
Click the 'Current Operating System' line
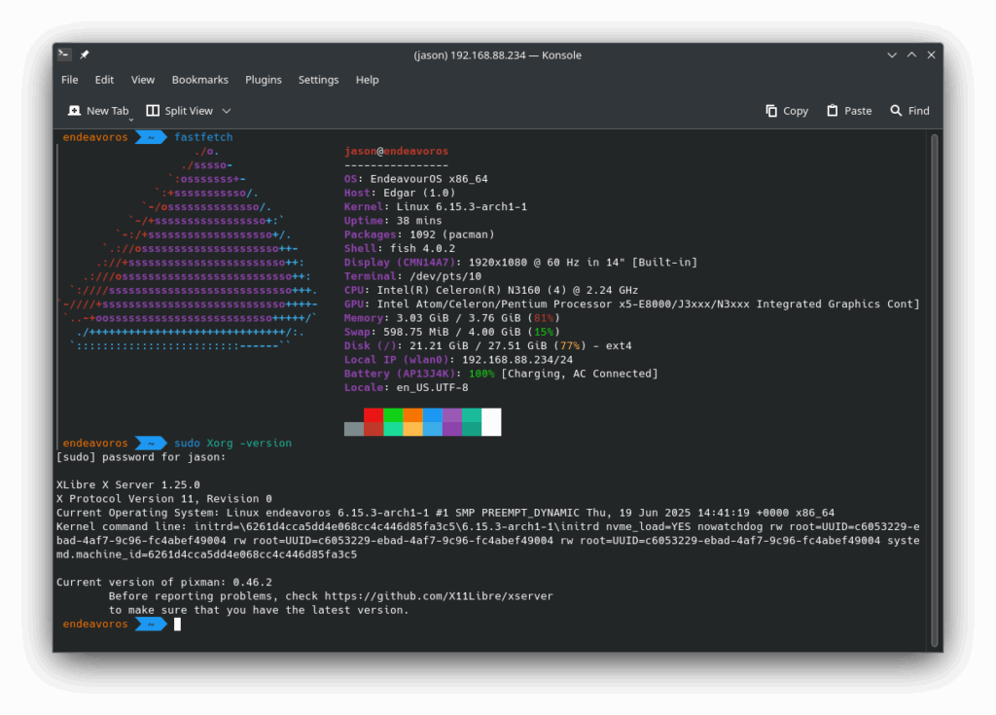click(x=445, y=513)
